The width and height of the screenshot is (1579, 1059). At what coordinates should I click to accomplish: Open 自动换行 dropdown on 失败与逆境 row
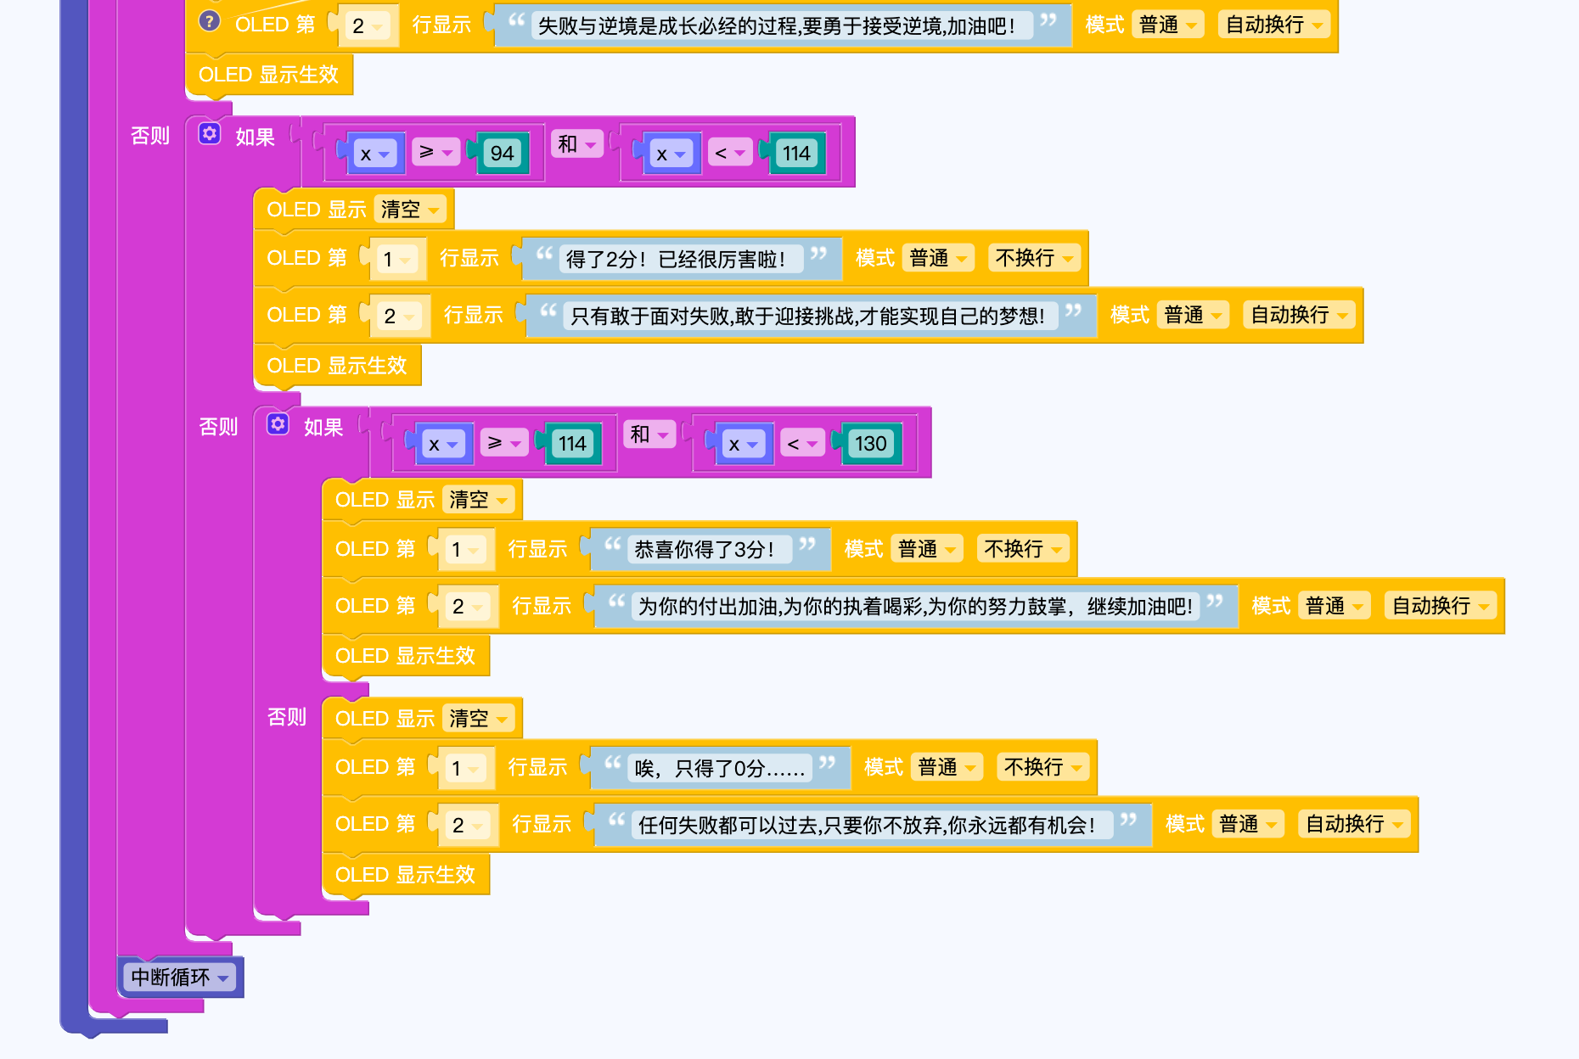(x=1274, y=25)
